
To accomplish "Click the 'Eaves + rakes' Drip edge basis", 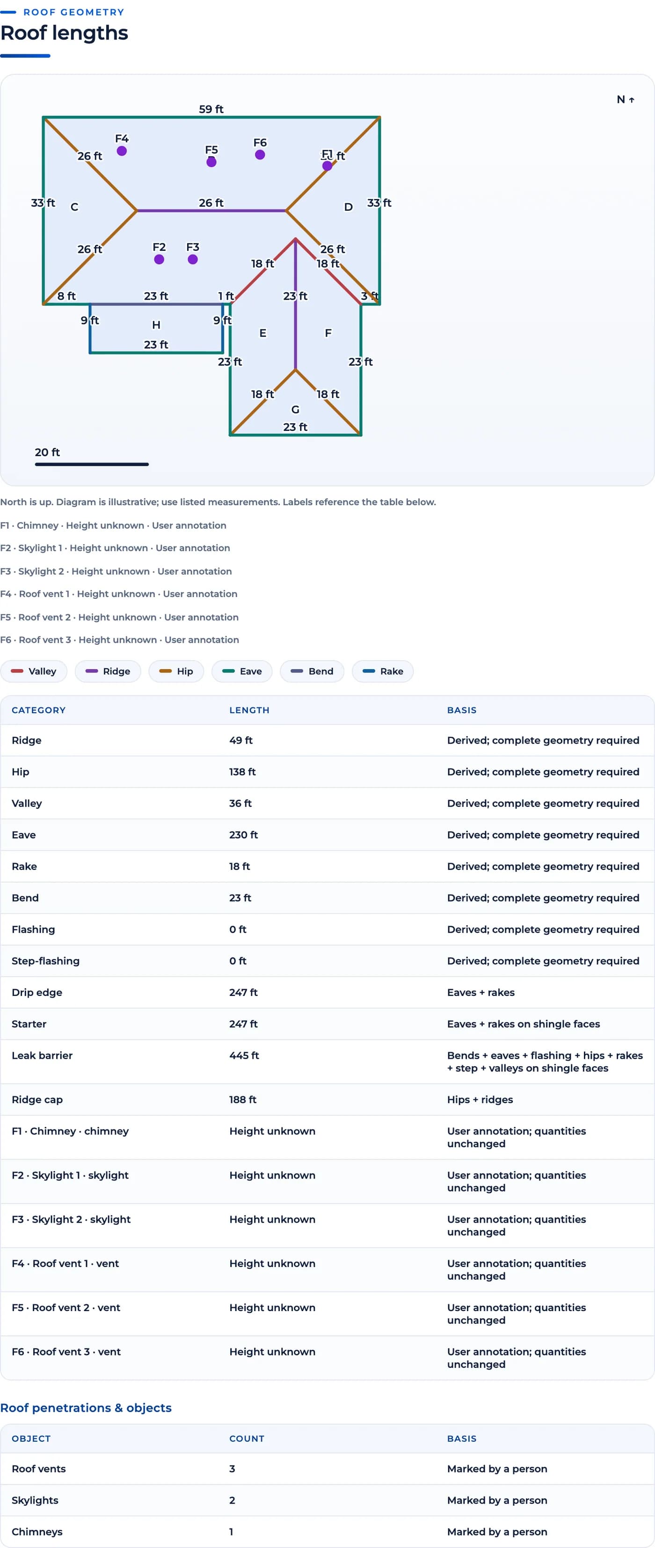I will (481, 992).
